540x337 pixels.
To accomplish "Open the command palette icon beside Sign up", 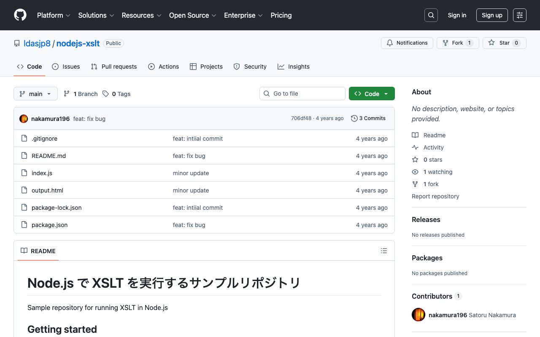I will pyautogui.click(x=519, y=15).
